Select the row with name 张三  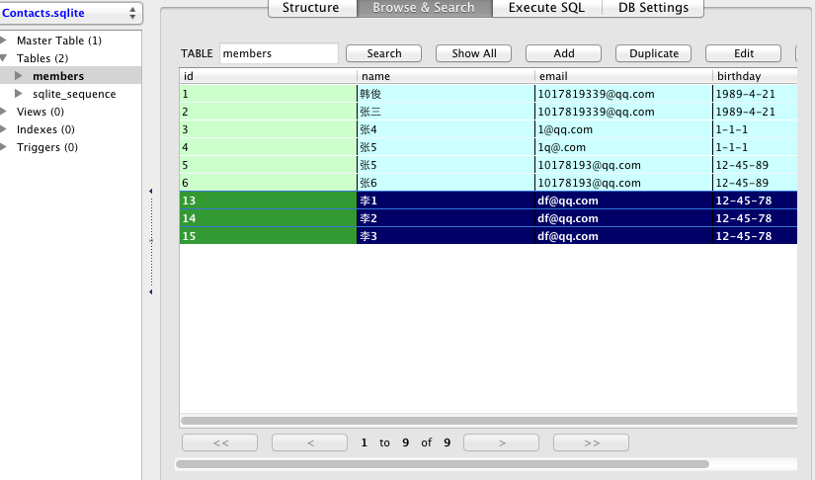[489, 112]
